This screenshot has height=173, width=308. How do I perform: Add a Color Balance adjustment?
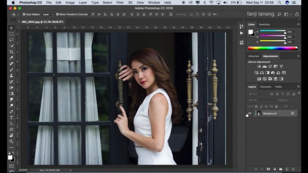pyautogui.click(x=262, y=73)
